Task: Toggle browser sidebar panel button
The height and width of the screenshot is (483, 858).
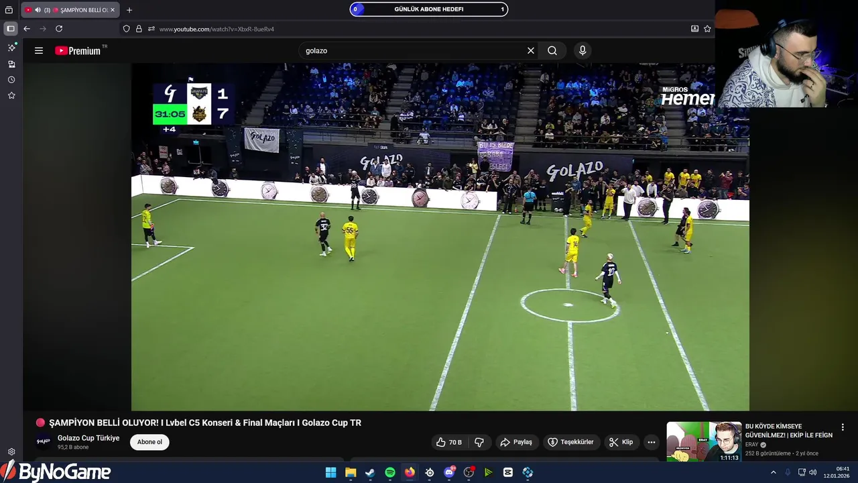Action: pos(10,29)
